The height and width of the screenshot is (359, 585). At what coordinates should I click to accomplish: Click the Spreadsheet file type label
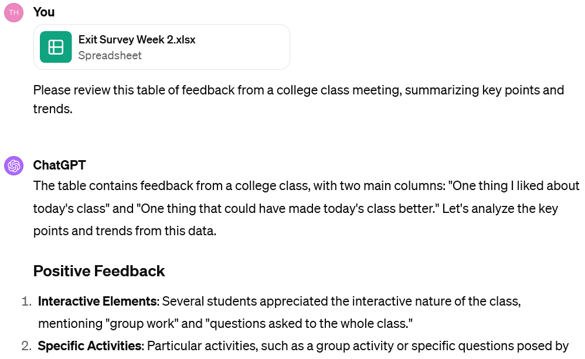coord(110,56)
